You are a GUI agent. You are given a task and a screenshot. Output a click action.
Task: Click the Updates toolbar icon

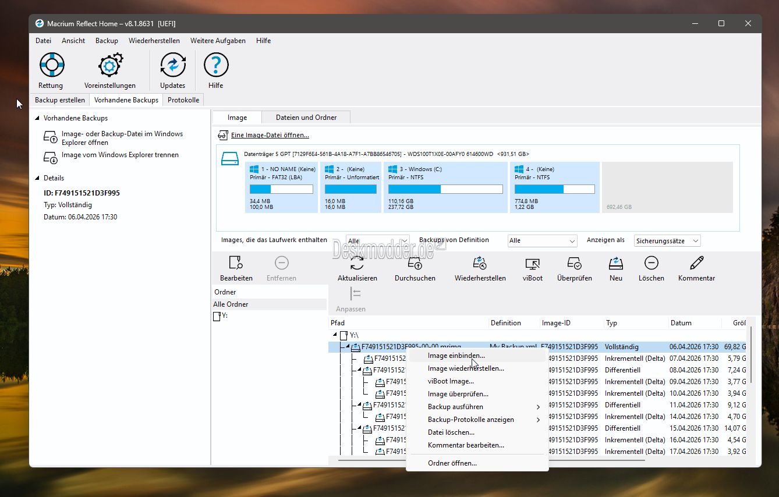tap(172, 65)
